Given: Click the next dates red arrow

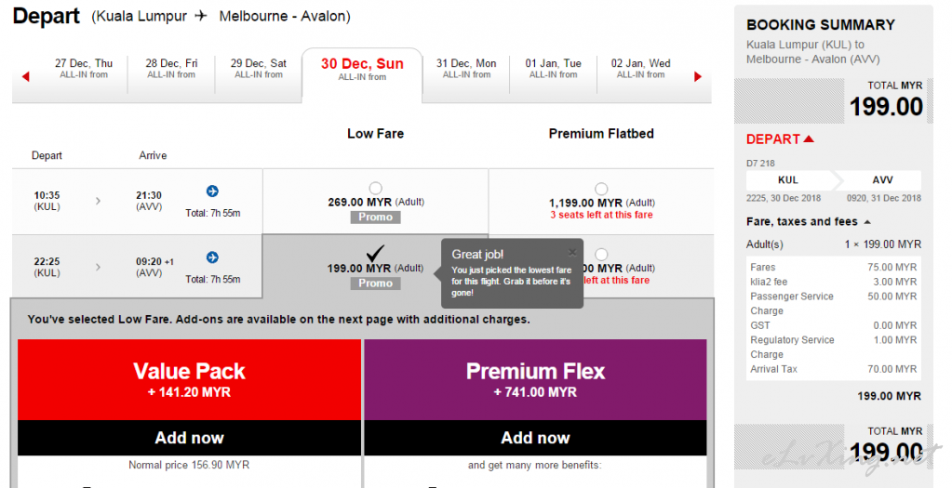Looking at the screenshot, I should coord(698,76).
